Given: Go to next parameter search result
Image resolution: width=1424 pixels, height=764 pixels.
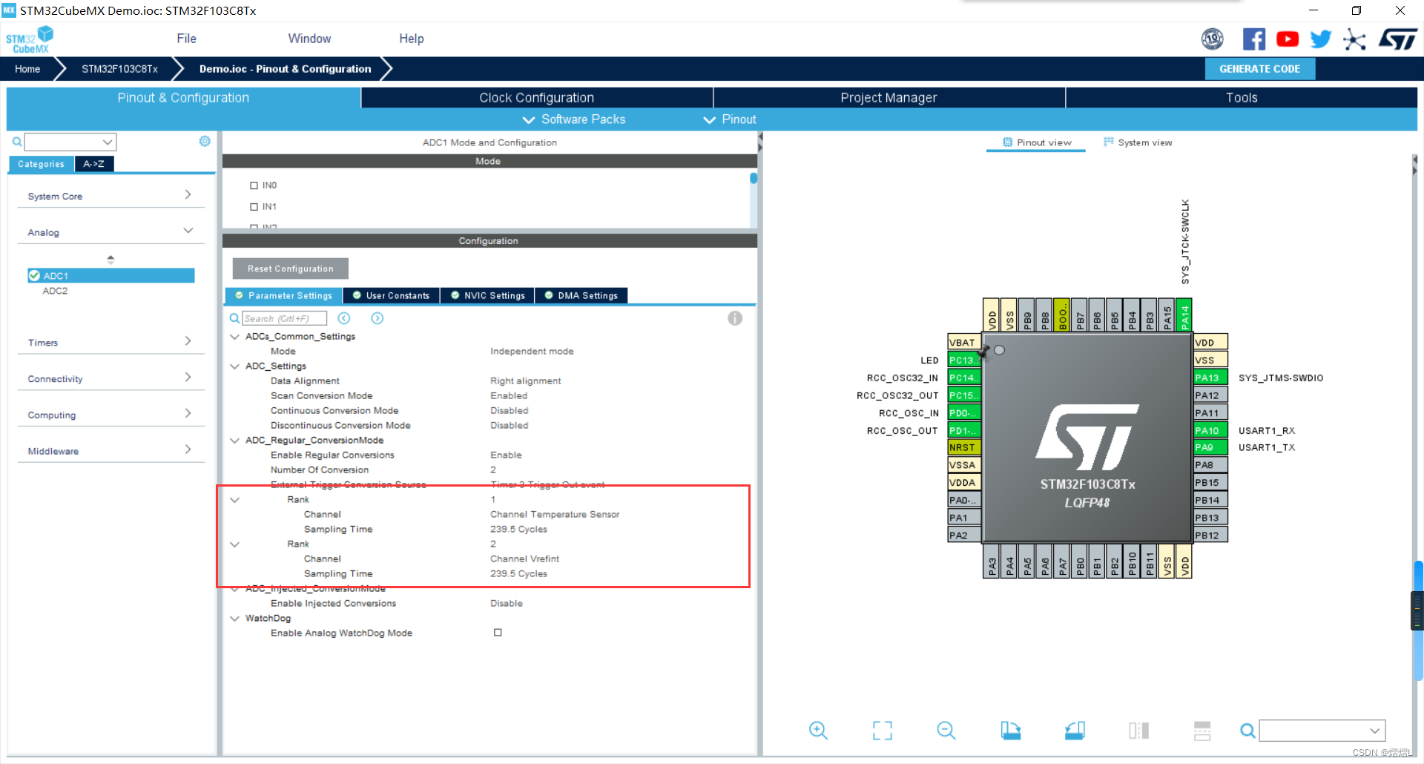Looking at the screenshot, I should [378, 318].
